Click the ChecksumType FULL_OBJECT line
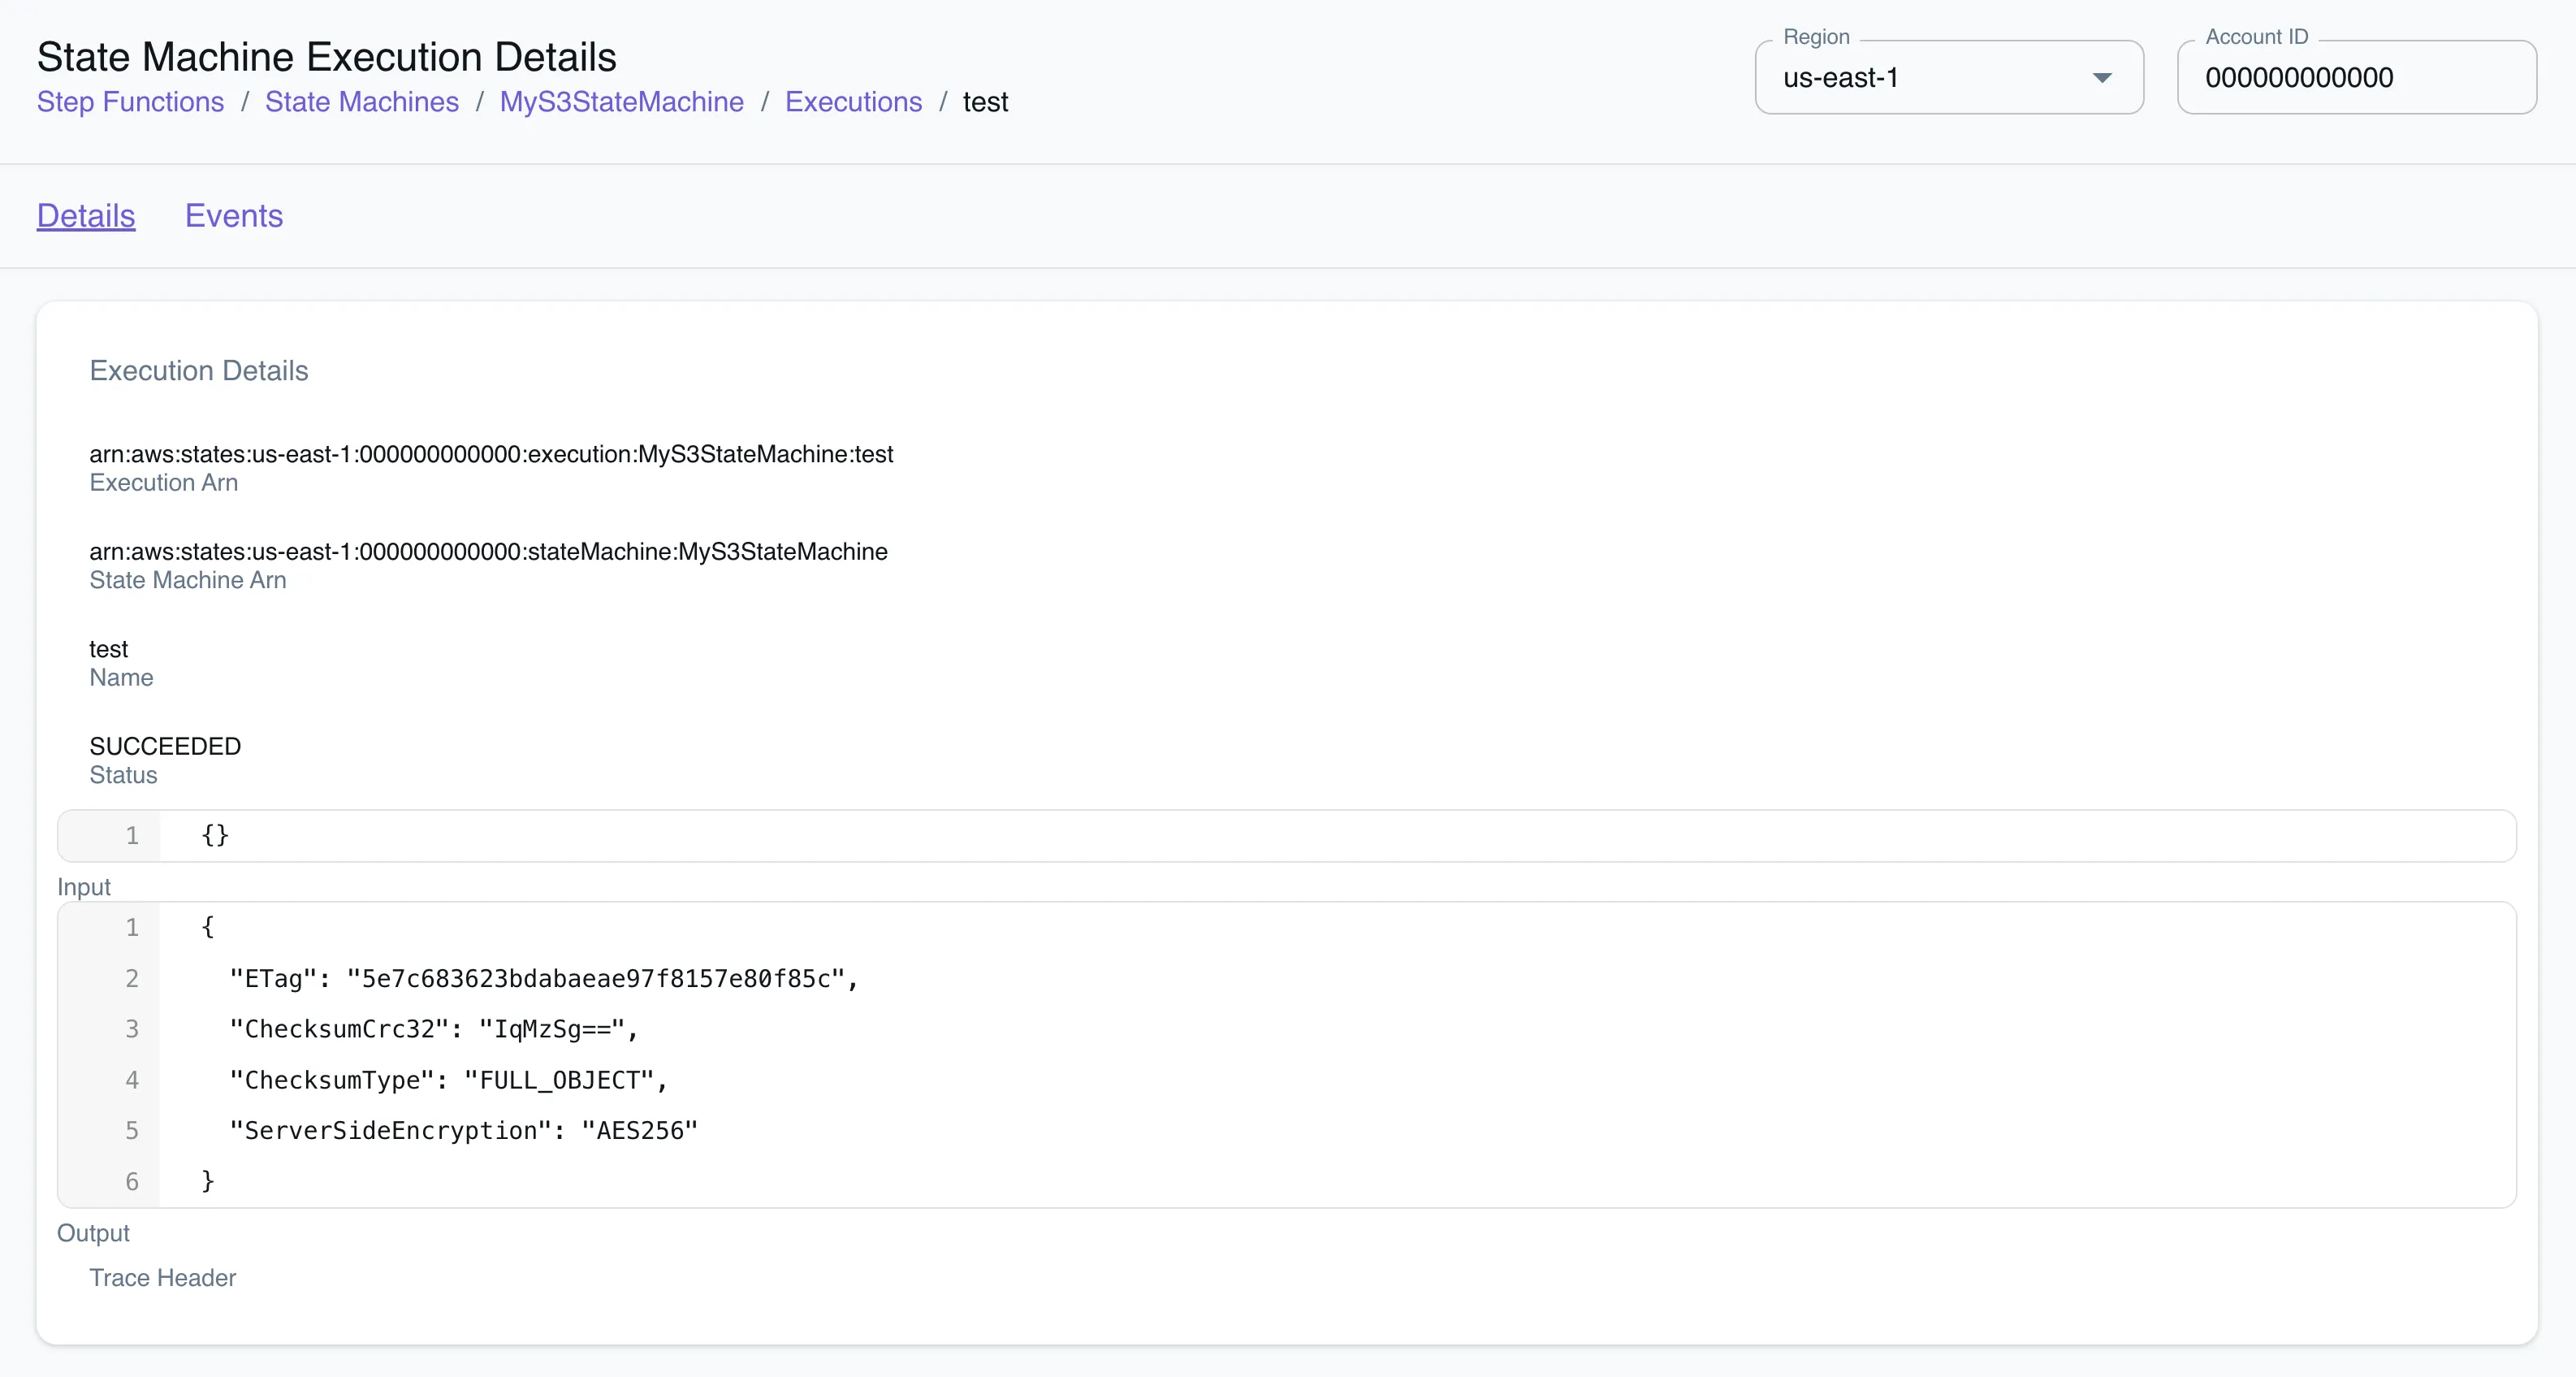 pyautogui.click(x=448, y=1080)
